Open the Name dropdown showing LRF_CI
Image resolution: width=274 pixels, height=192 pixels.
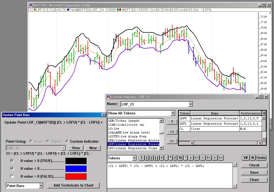coord(191,104)
